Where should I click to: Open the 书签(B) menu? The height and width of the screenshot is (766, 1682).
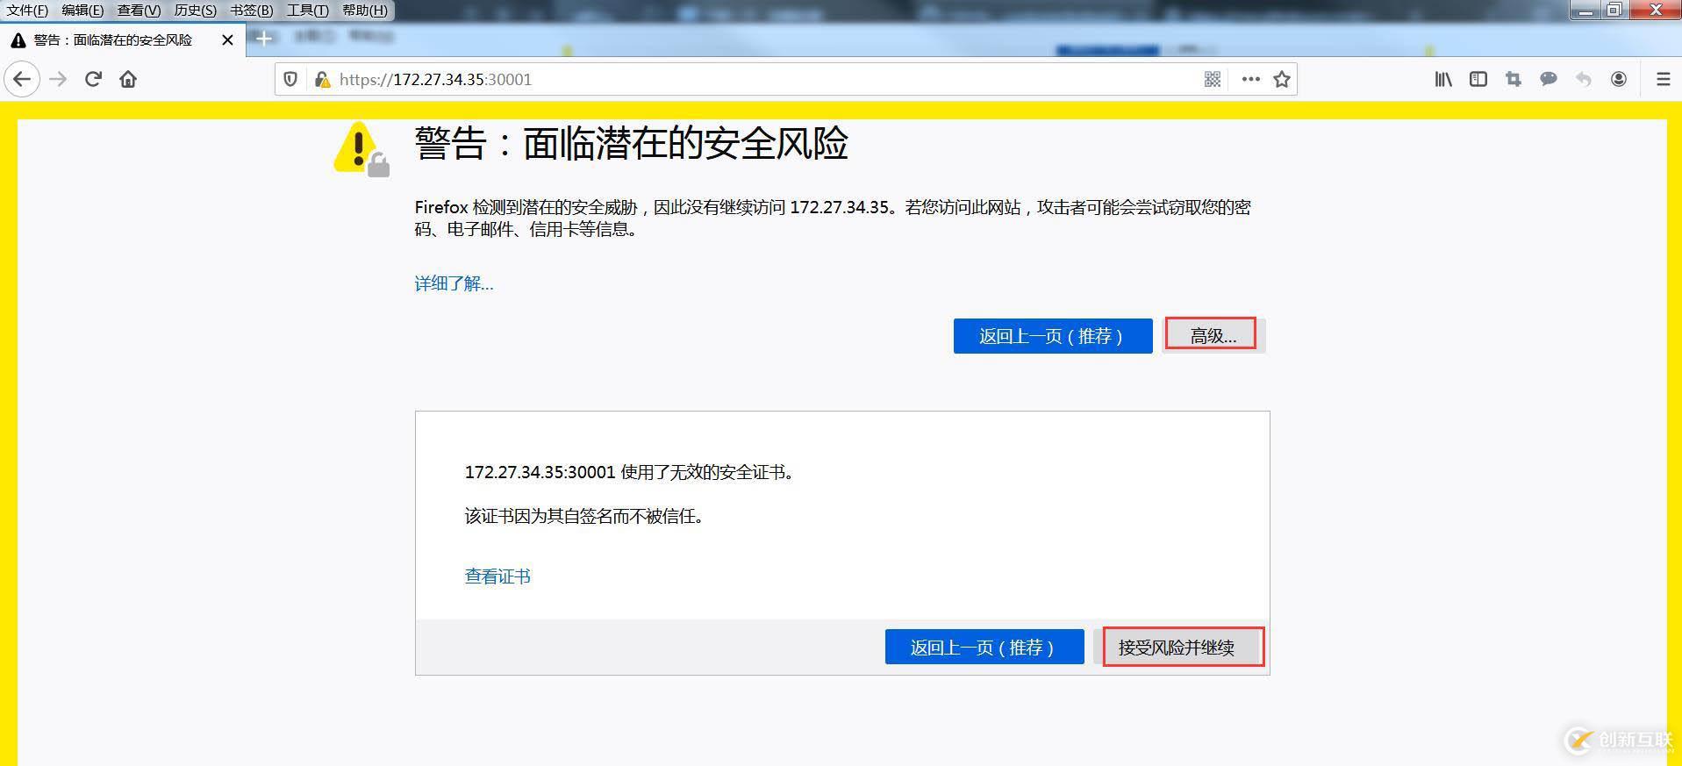251,11
